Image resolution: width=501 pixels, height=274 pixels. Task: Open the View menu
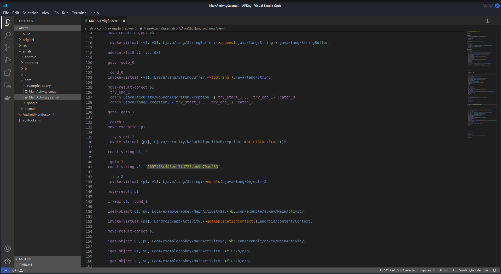pos(46,13)
